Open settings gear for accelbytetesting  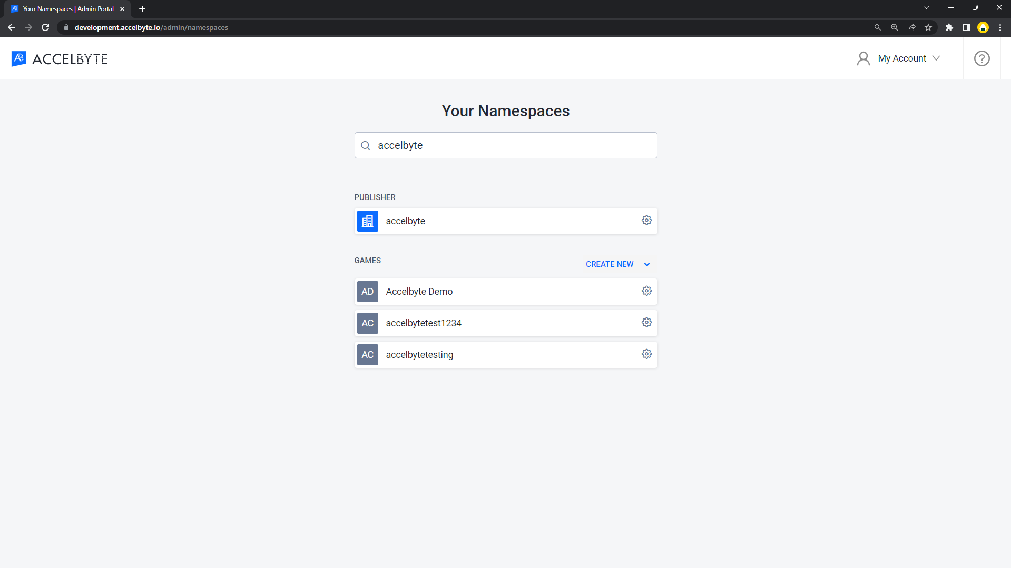tap(646, 354)
